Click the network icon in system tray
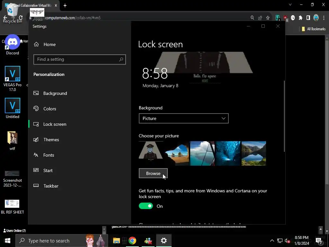329x247 pixels. [280, 241]
